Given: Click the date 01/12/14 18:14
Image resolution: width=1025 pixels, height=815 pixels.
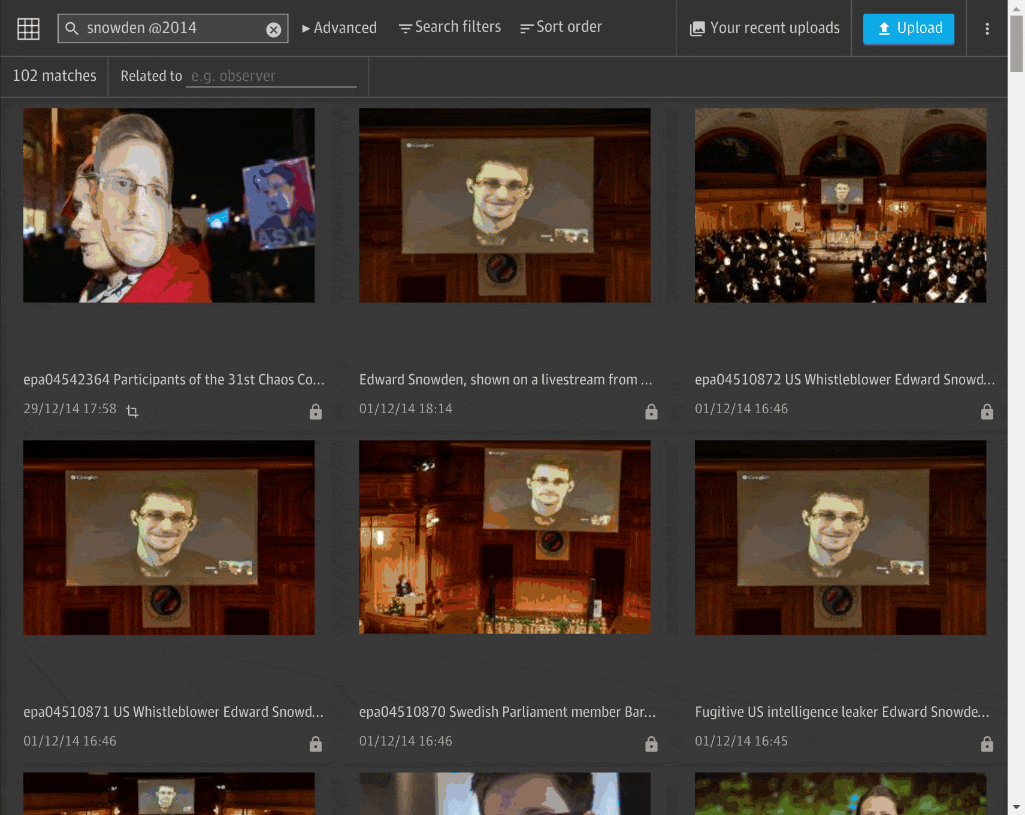Looking at the screenshot, I should click(x=406, y=409).
